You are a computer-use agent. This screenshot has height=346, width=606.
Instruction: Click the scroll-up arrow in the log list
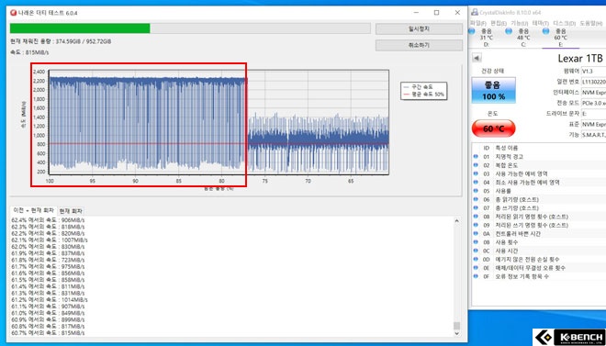point(457,221)
